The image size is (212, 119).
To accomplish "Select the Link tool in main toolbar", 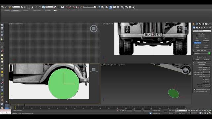I will (3, 7).
